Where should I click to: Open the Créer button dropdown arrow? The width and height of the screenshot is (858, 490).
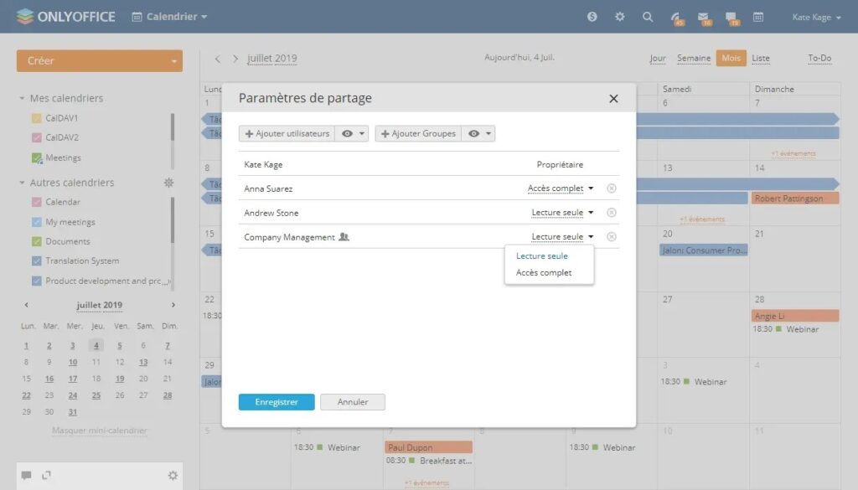click(x=174, y=61)
